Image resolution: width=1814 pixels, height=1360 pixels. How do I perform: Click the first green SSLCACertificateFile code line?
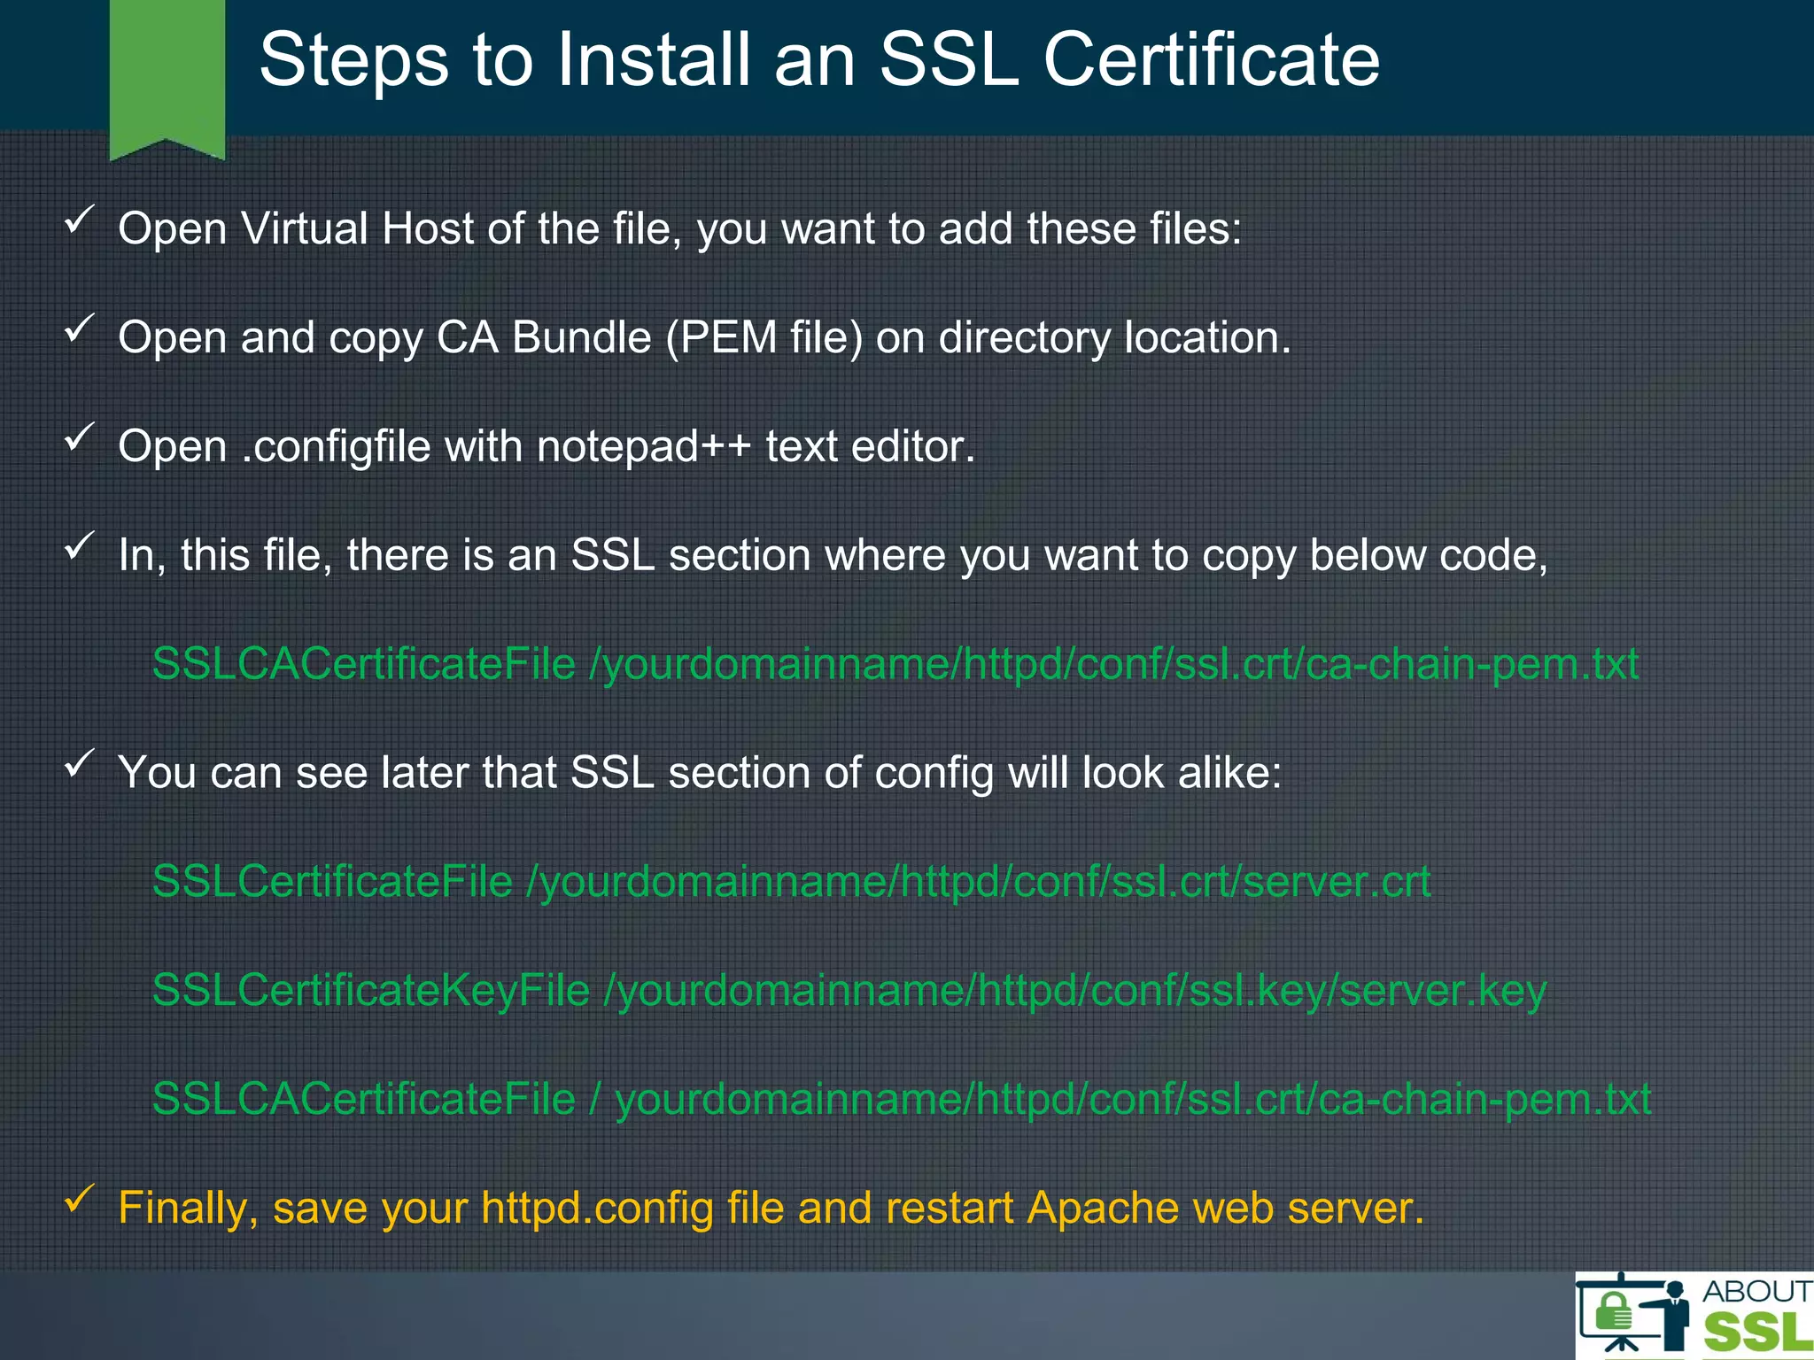click(895, 664)
